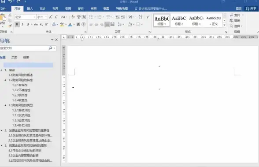Image resolution: width=259 pixels, height=167 pixels.
Task: Click the bullet list icon
Action: [x=91, y=17]
